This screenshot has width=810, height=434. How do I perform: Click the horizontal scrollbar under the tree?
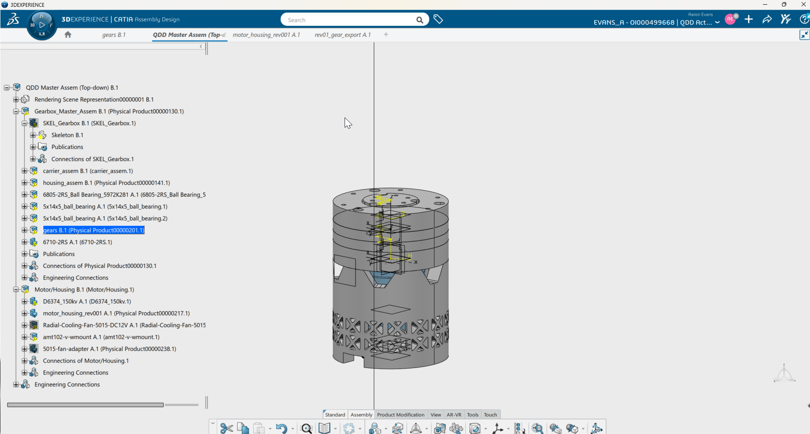(85, 405)
